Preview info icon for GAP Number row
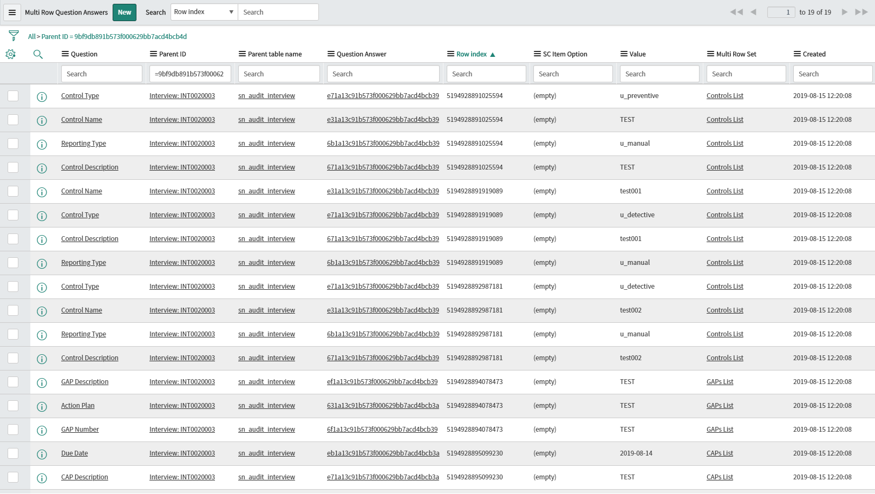This screenshot has width=875, height=494. (x=42, y=431)
